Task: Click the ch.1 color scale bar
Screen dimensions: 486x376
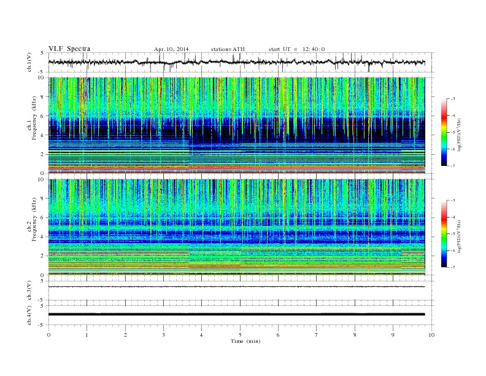Action: pos(444,132)
